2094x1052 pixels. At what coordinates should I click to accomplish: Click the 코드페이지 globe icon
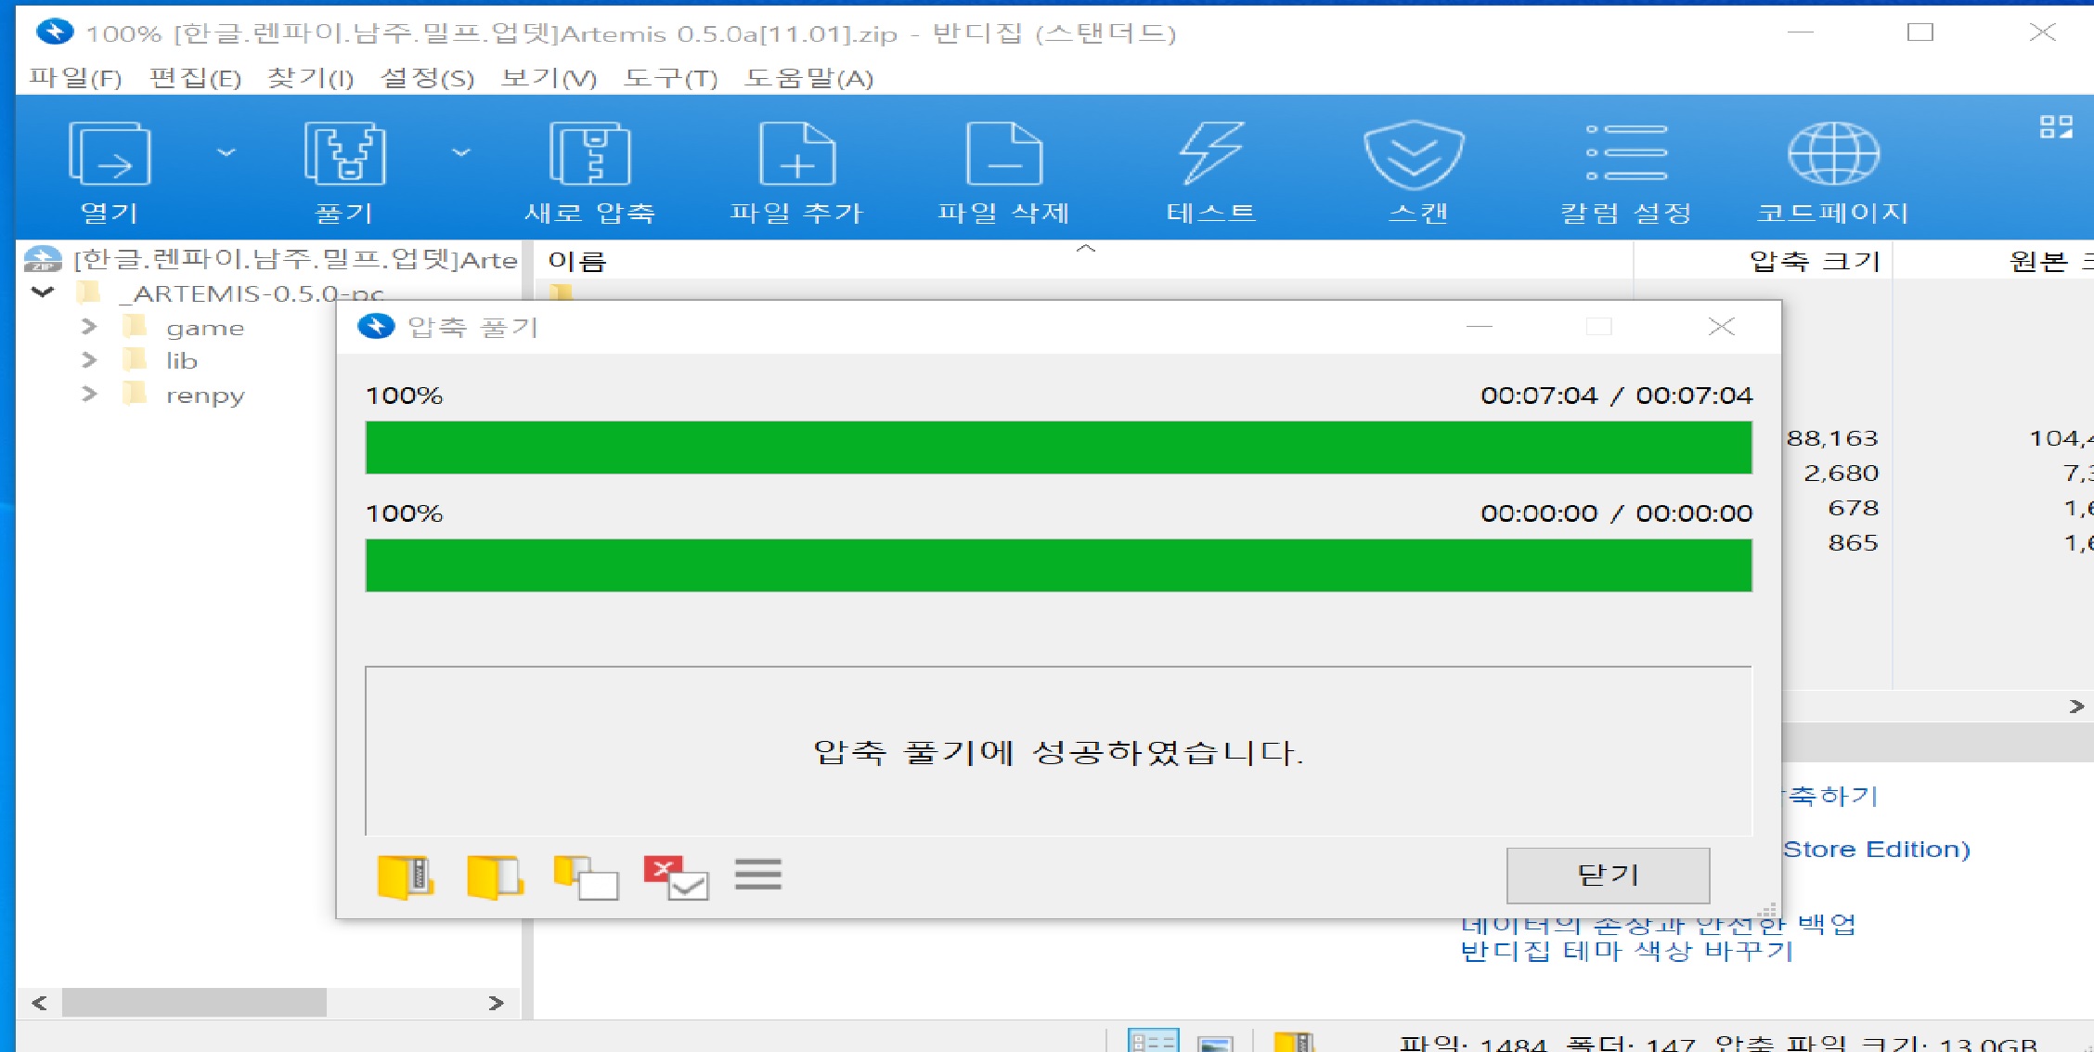point(1833,154)
